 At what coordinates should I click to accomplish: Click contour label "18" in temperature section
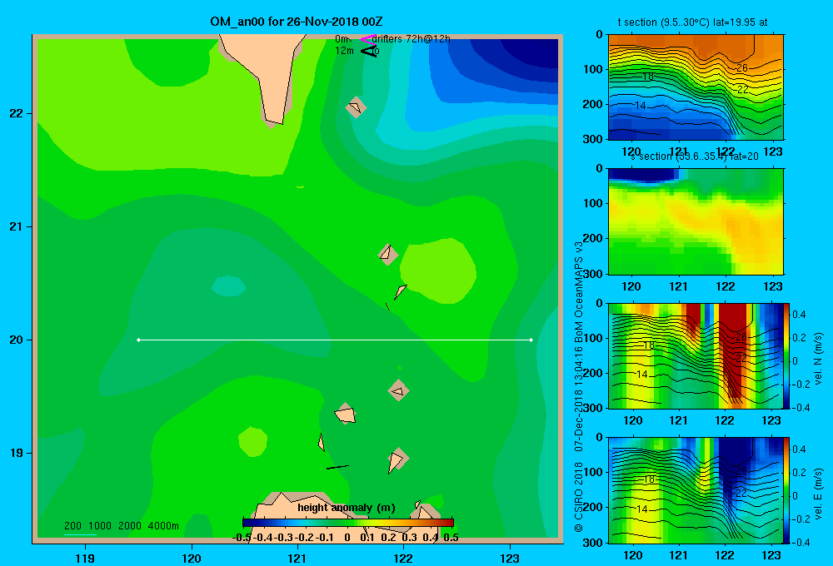pyautogui.click(x=647, y=77)
